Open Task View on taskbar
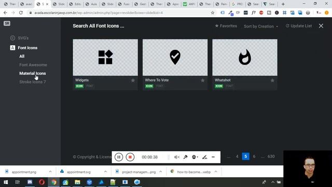Screen dimensions: 332x187 tap(17, 182)
